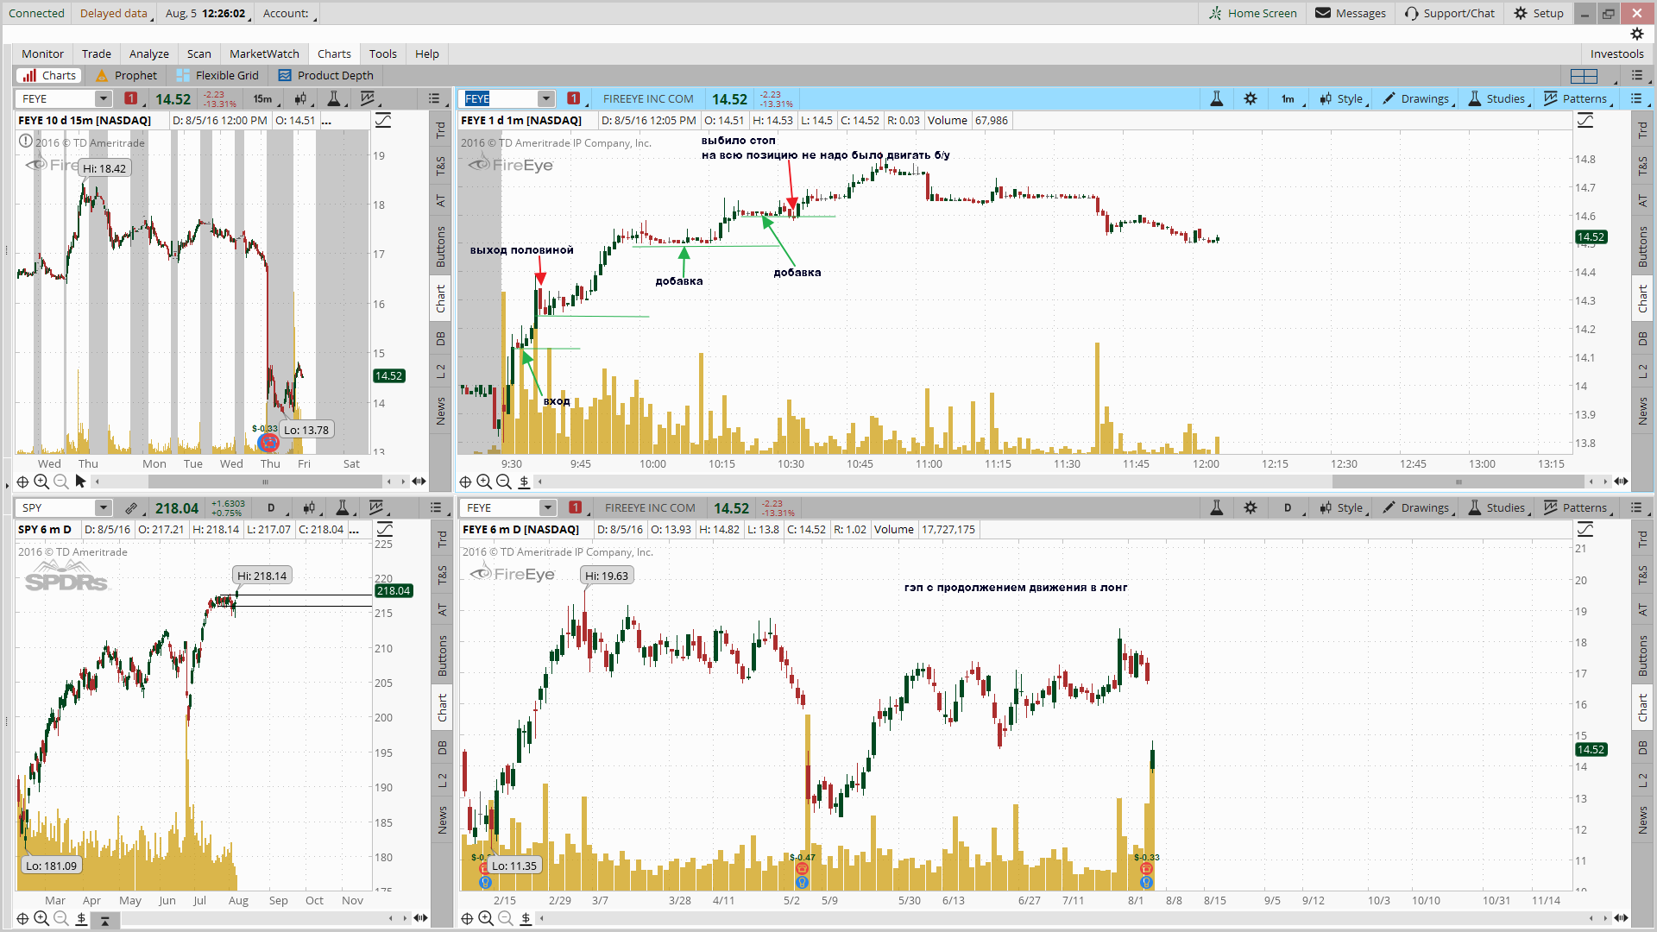Click the crosshair pan icon in FEYE 1m chart
1657x932 pixels.
(x=465, y=482)
